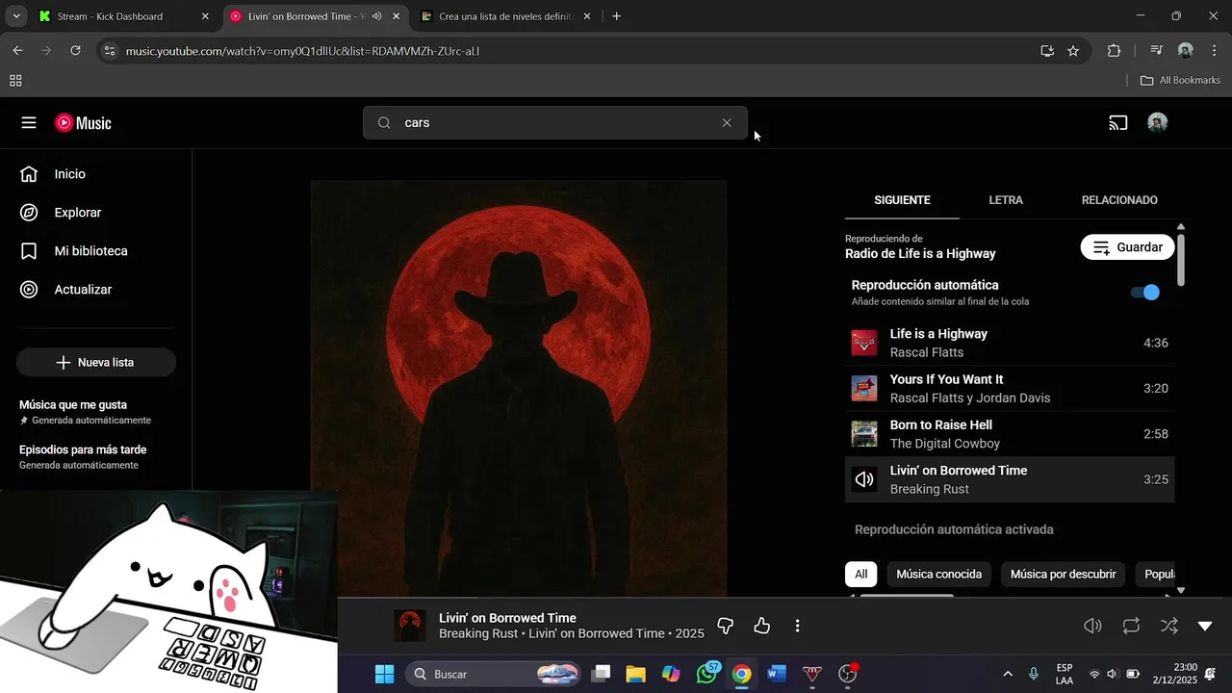Viewport: 1232px width, 693px height.
Task: Open the Windows Start menu
Action: click(384, 674)
